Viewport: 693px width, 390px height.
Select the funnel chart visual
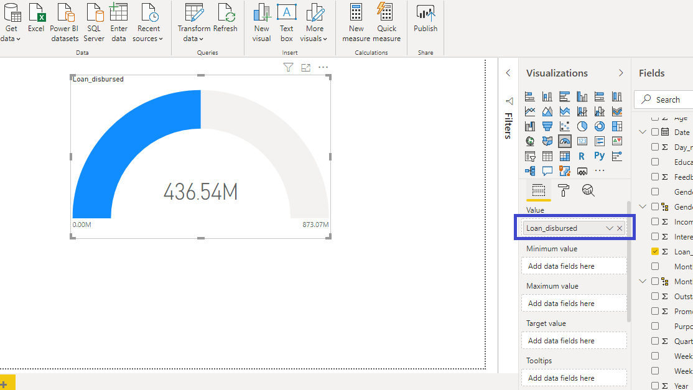tap(547, 126)
